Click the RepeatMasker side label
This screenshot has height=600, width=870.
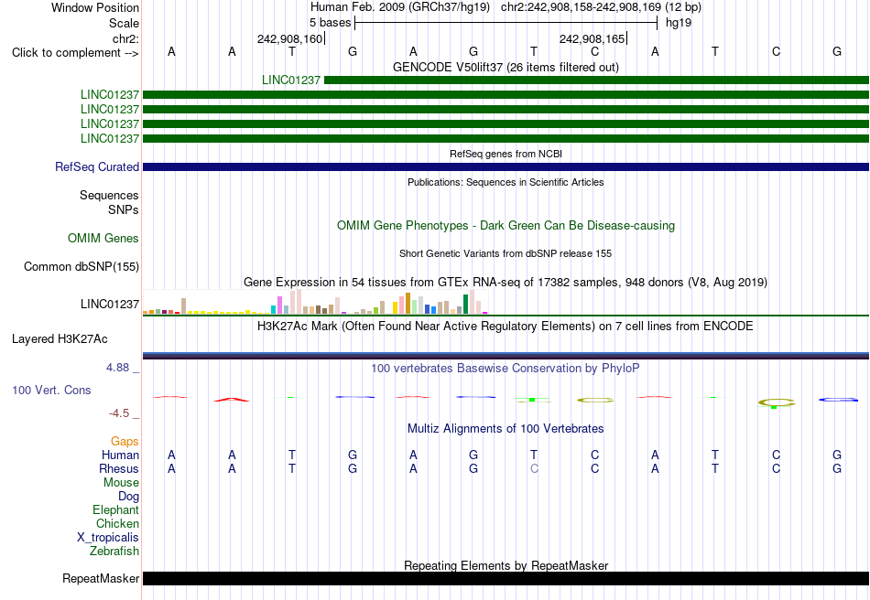[x=101, y=578]
